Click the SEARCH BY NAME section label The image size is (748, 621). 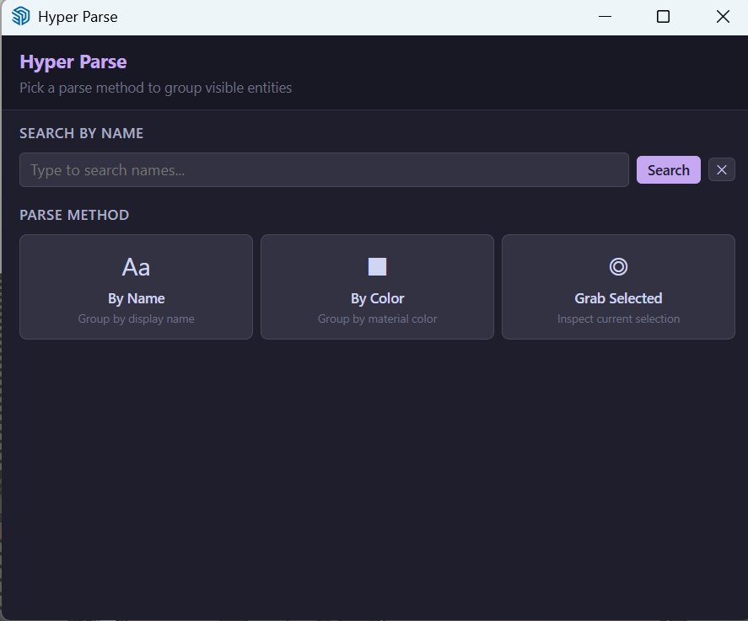[x=81, y=133]
